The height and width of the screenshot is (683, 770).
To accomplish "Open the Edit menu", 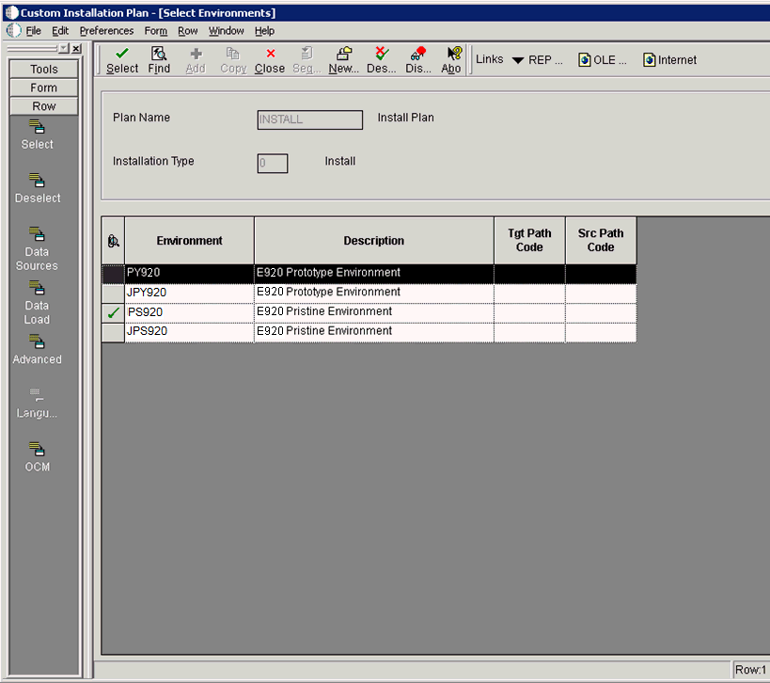I will coord(60,31).
